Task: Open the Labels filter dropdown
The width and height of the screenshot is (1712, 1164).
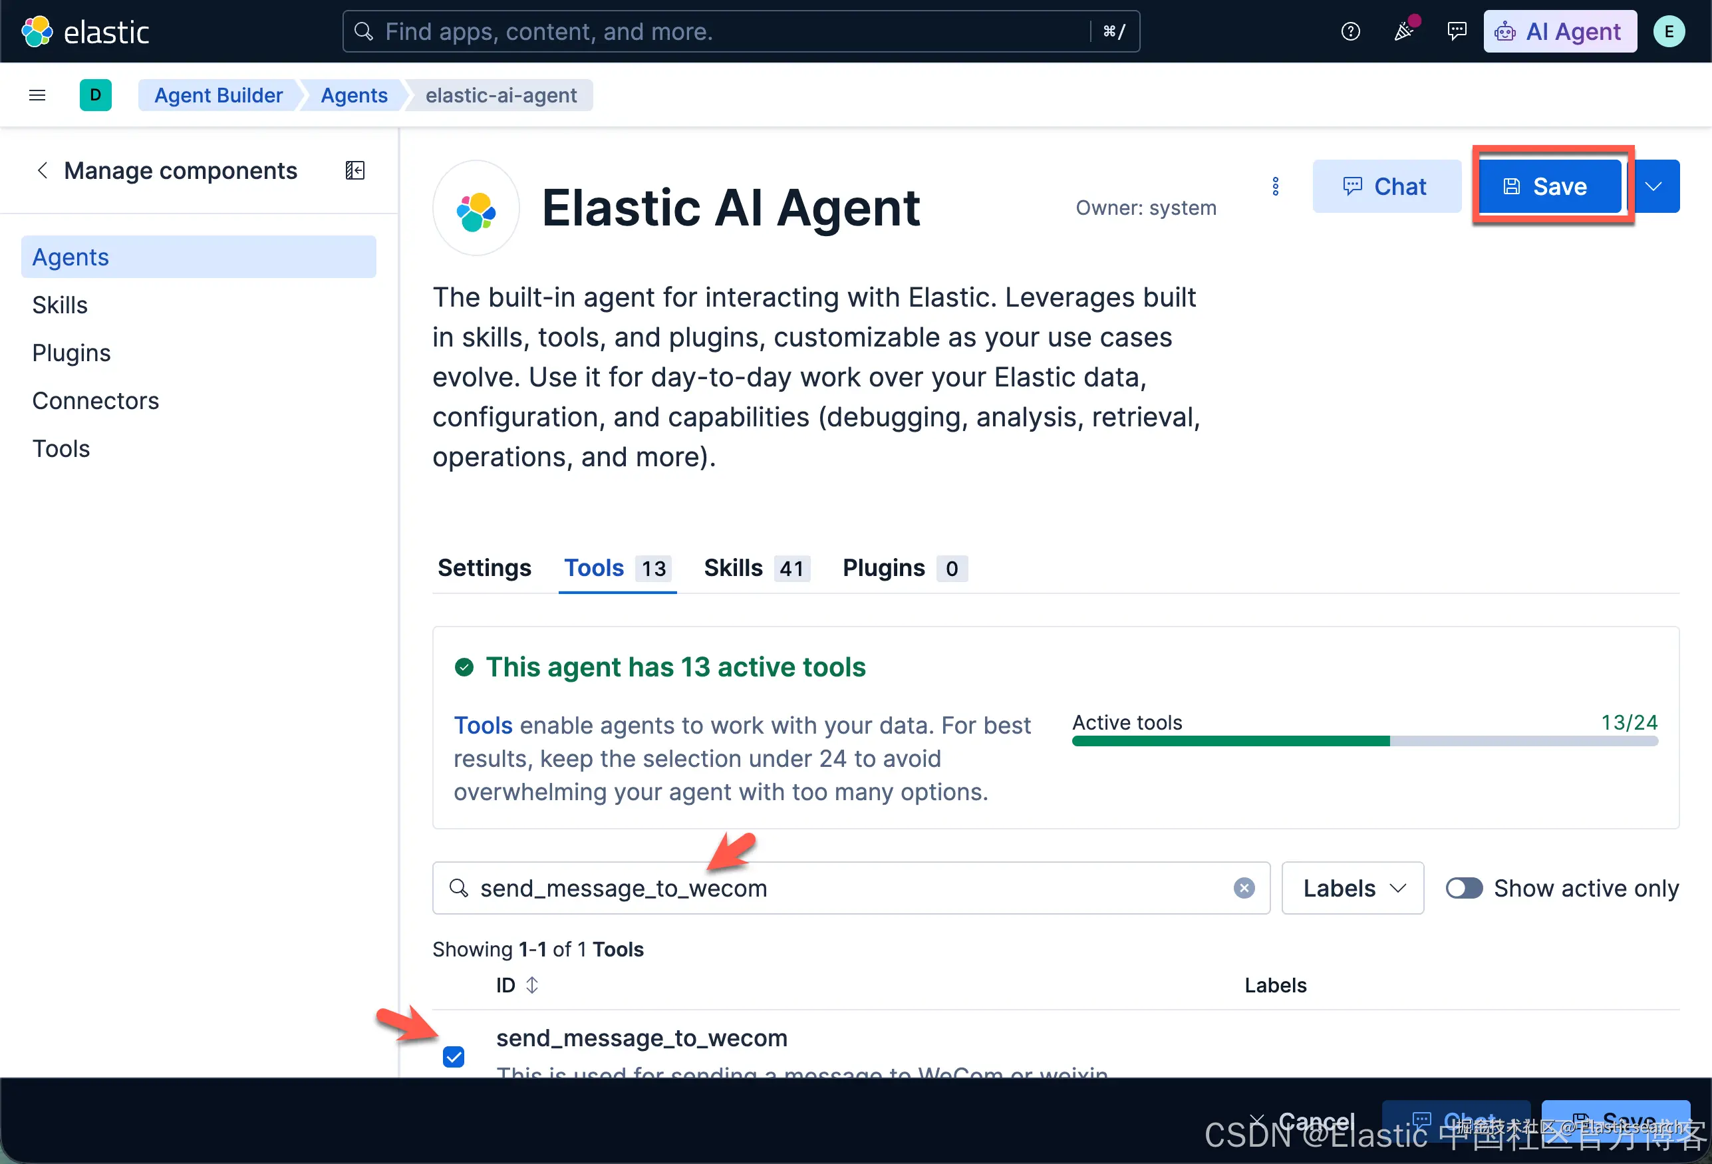Action: 1353,888
